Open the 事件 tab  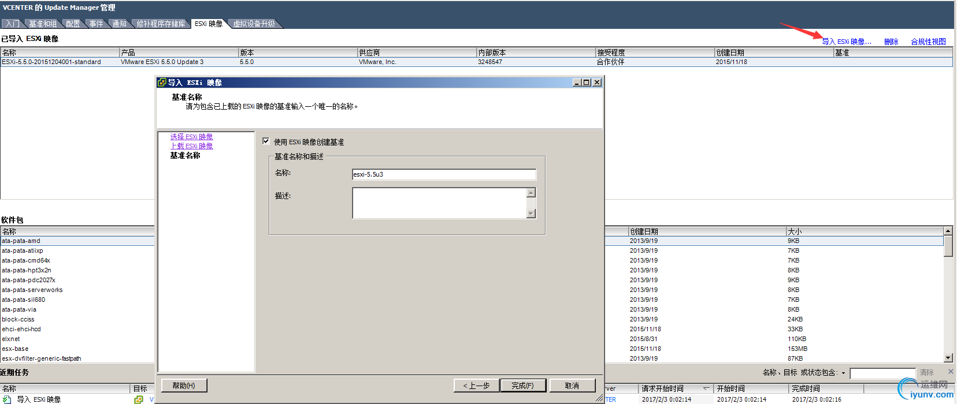(96, 24)
